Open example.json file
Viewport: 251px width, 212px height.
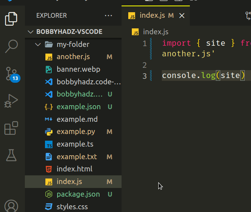click(73, 107)
